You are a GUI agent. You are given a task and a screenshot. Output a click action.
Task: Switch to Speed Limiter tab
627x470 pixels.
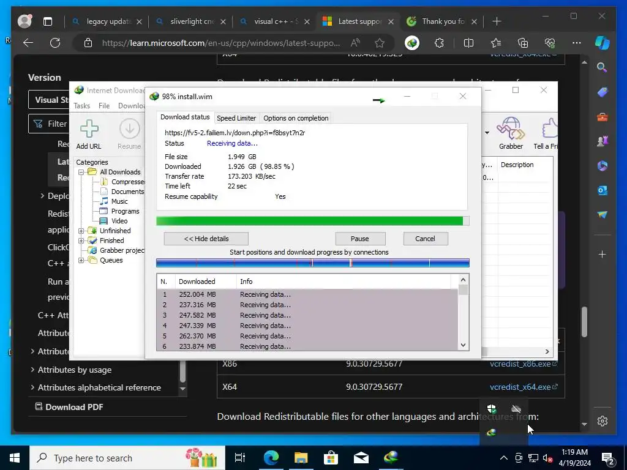coord(236,118)
